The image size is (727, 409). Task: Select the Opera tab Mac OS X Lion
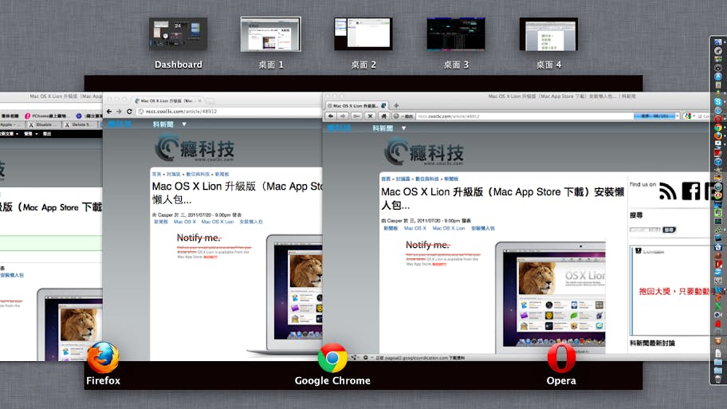[356, 105]
